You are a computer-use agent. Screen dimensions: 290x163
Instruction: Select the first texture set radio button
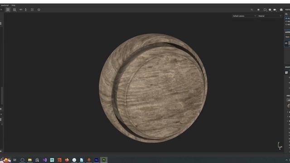[286, 19]
